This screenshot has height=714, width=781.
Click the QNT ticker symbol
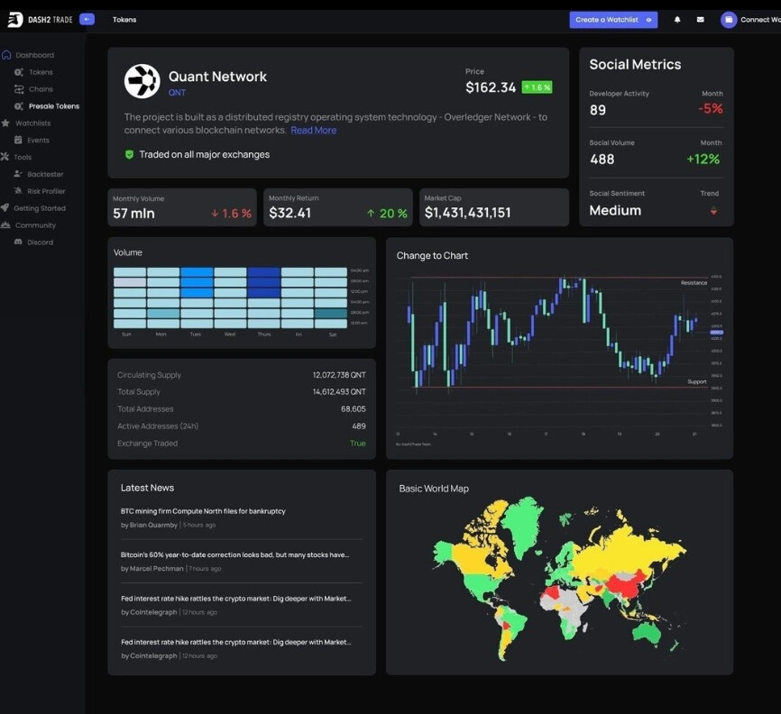[x=177, y=93]
